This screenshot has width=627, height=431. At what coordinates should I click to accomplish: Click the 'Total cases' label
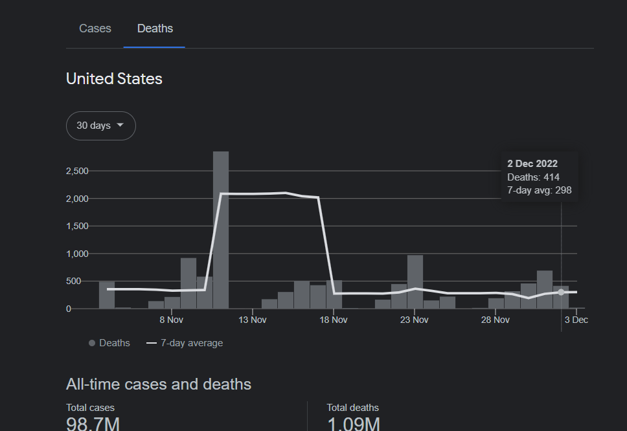[x=91, y=408]
